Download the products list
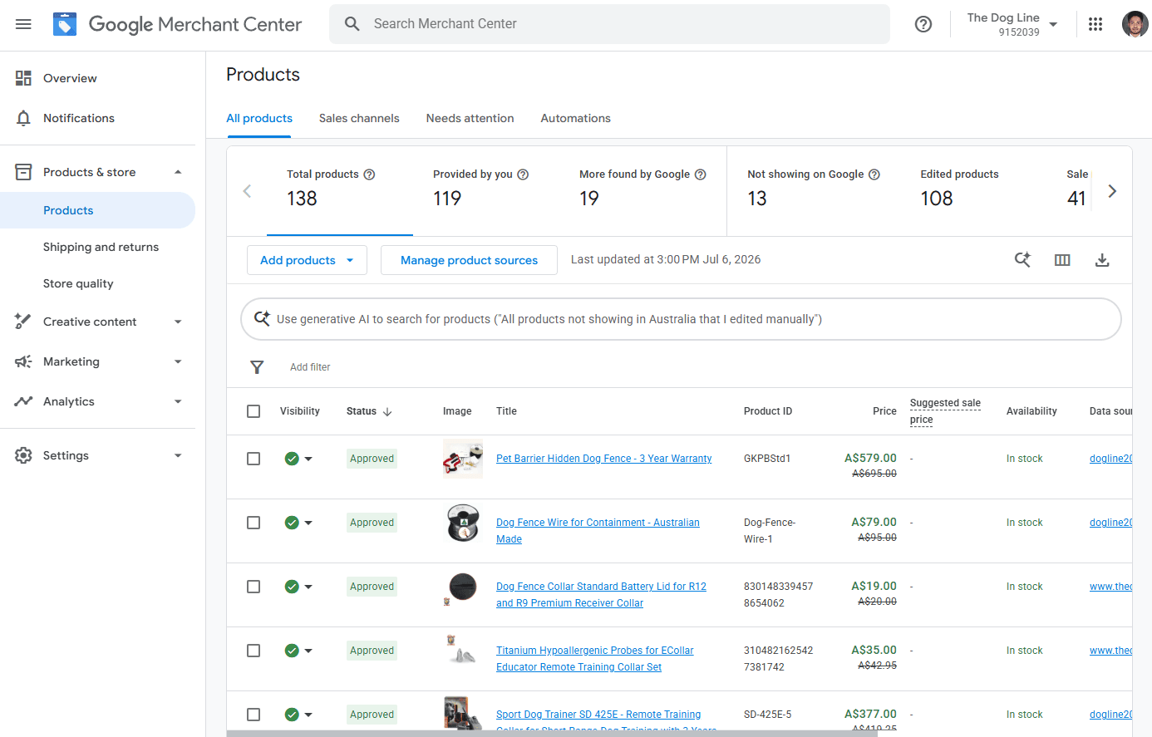The image size is (1152, 737). click(1102, 260)
